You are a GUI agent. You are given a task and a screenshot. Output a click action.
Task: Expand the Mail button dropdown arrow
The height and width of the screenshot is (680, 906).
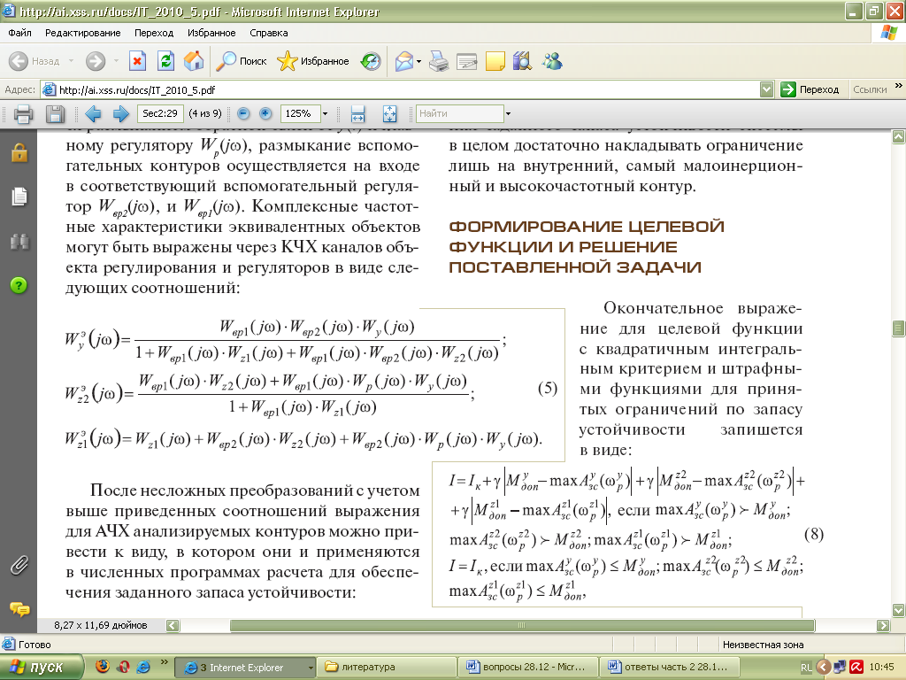418,61
